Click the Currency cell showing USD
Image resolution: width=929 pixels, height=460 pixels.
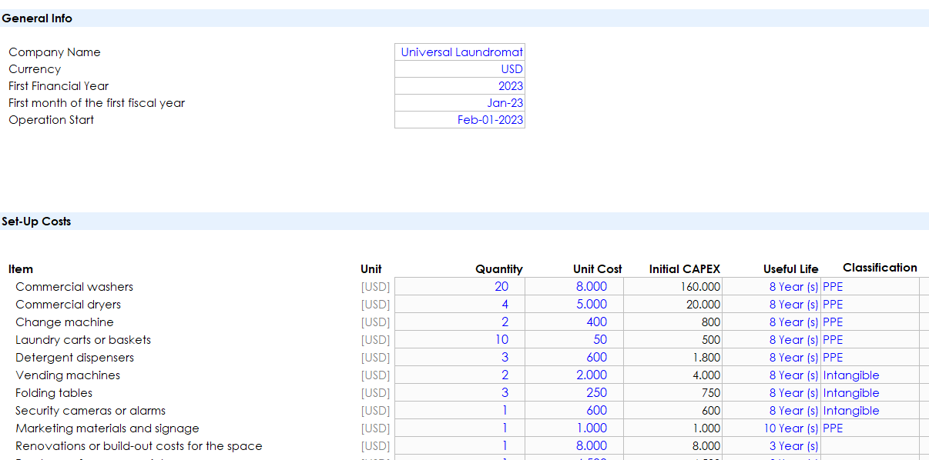tap(461, 69)
